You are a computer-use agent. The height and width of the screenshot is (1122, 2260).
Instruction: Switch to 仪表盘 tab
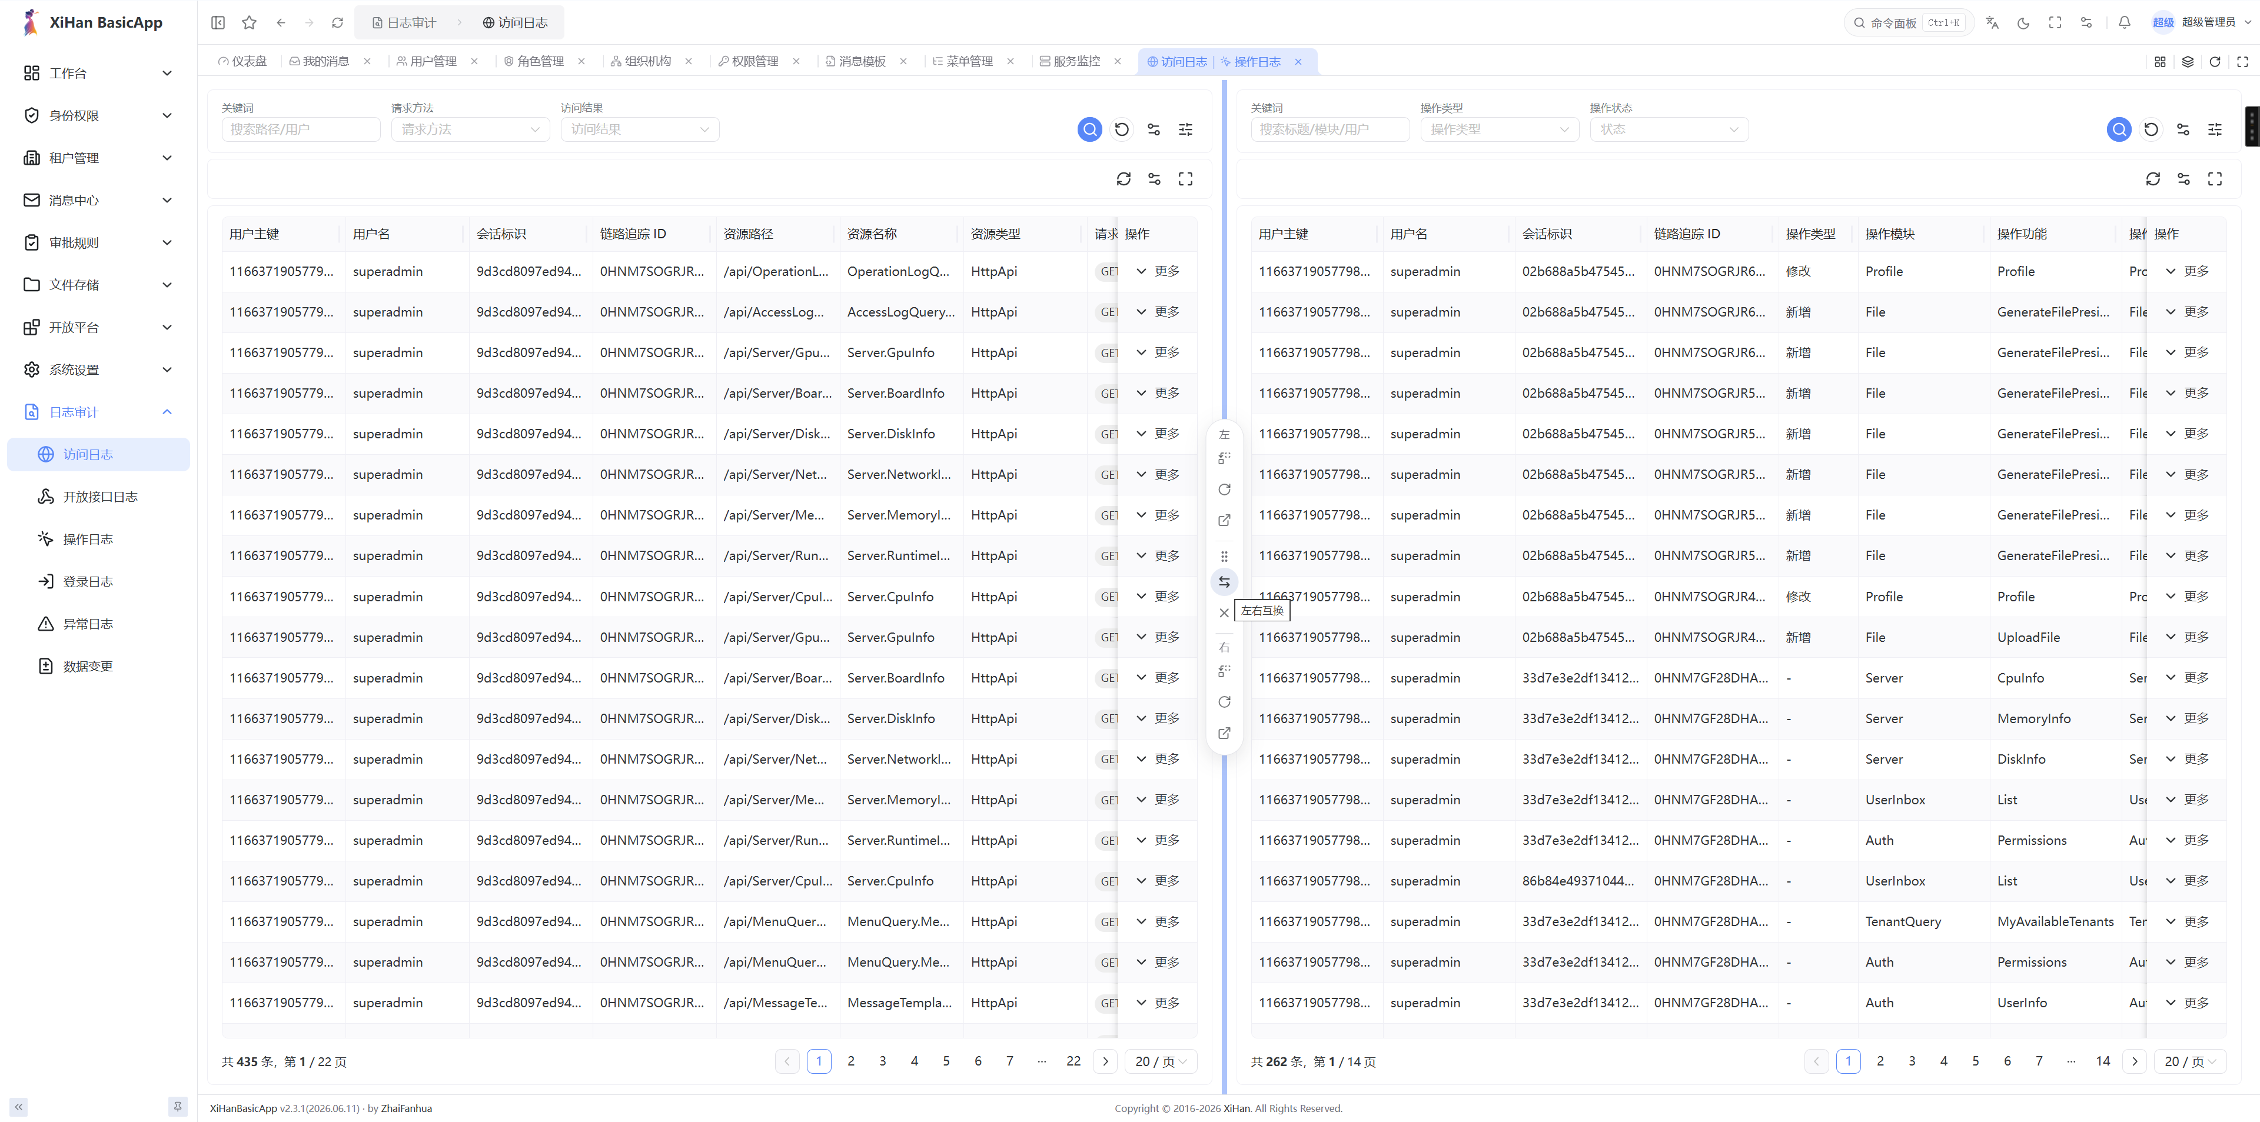(x=243, y=61)
